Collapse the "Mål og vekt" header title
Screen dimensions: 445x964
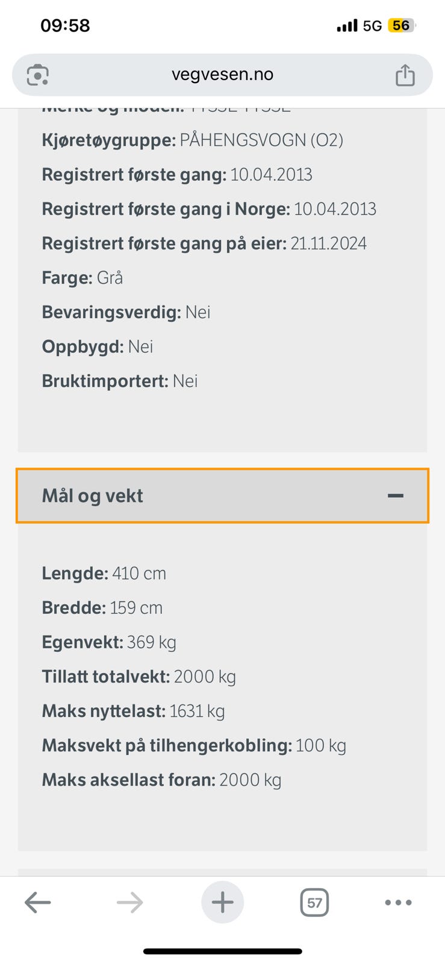click(x=92, y=496)
